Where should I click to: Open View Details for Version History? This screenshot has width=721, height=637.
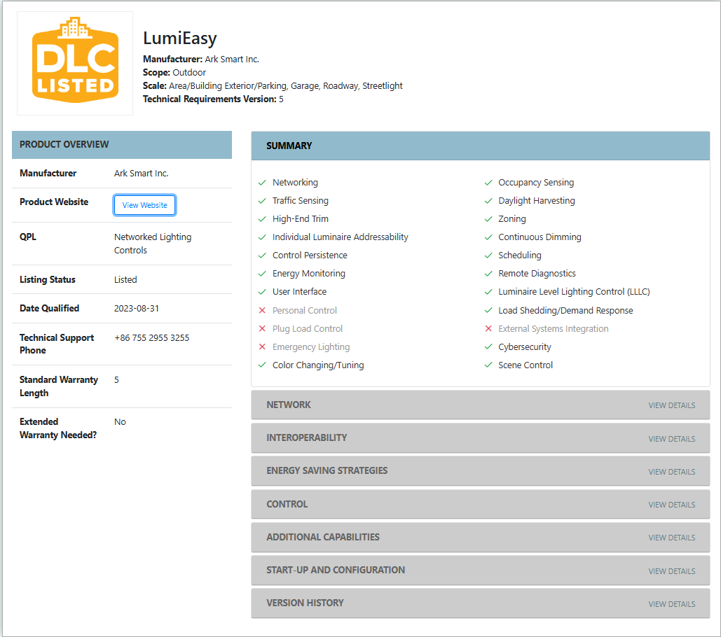[x=671, y=604]
